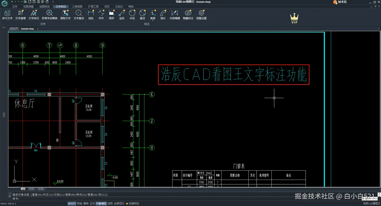Switch to the 布局2 layout tab
Viewport: 381px width, 206px height.
click(41, 189)
